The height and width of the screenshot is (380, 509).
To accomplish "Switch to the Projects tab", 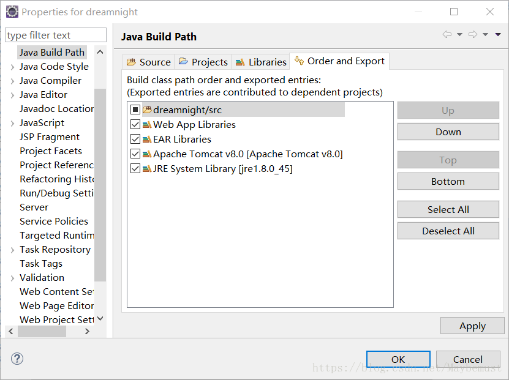I will tap(203, 62).
